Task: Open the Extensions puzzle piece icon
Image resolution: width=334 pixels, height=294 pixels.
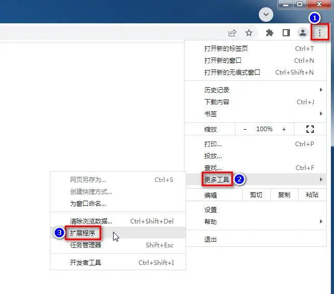Action: tap(269, 33)
